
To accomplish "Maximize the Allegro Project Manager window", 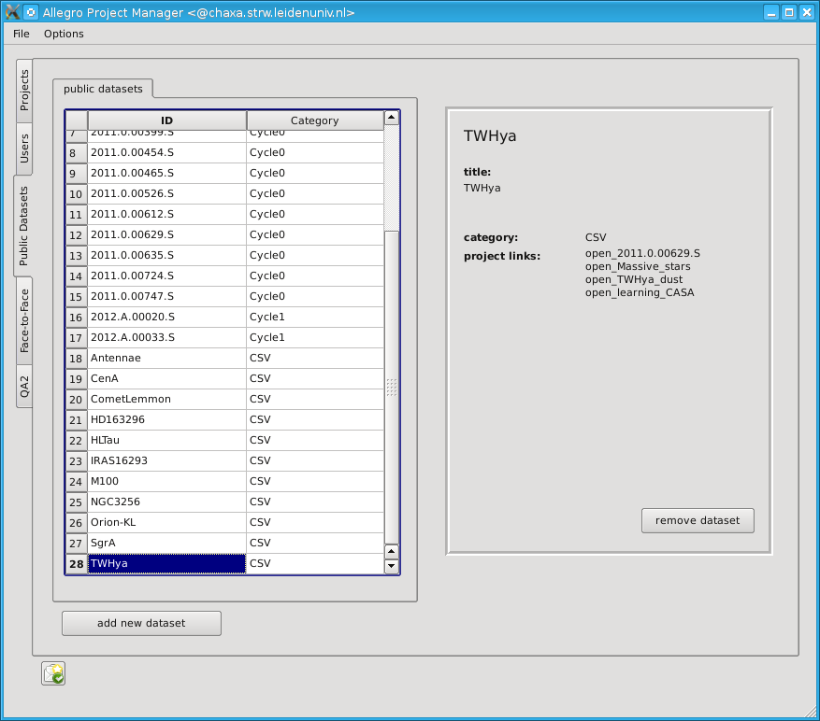I will tap(788, 12).
